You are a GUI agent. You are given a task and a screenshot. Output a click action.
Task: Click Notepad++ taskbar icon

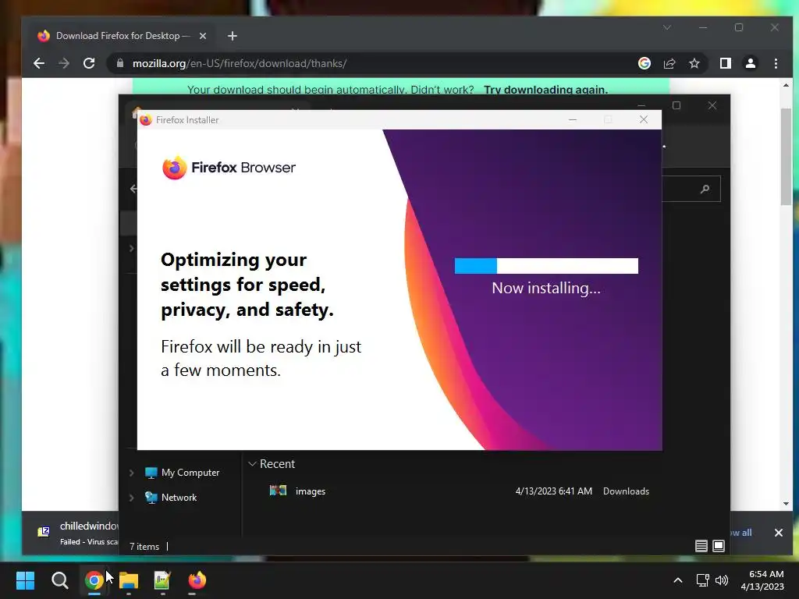point(162,580)
